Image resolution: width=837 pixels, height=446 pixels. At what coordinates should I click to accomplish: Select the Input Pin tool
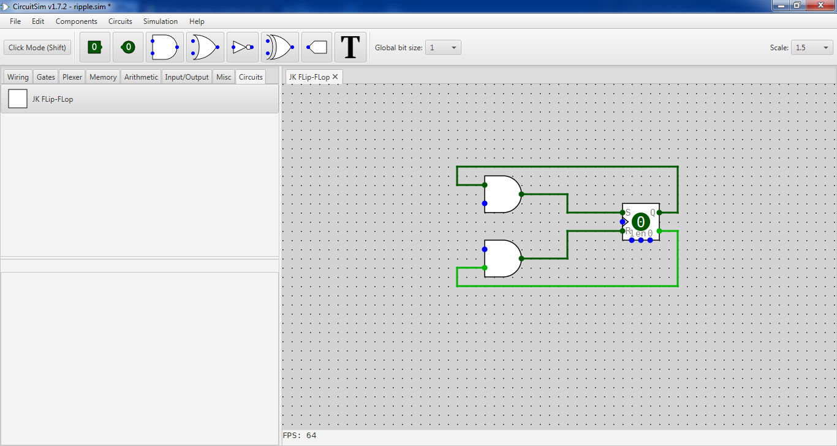pyautogui.click(x=95, y=47)
